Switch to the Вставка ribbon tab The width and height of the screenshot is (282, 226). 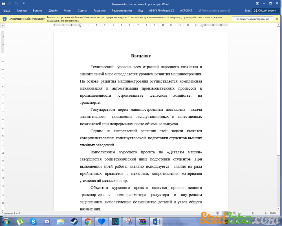38,11
